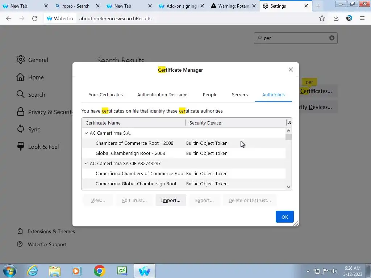Go back with the browser back arrow
The image size is (371, 278).
point(9,18)
